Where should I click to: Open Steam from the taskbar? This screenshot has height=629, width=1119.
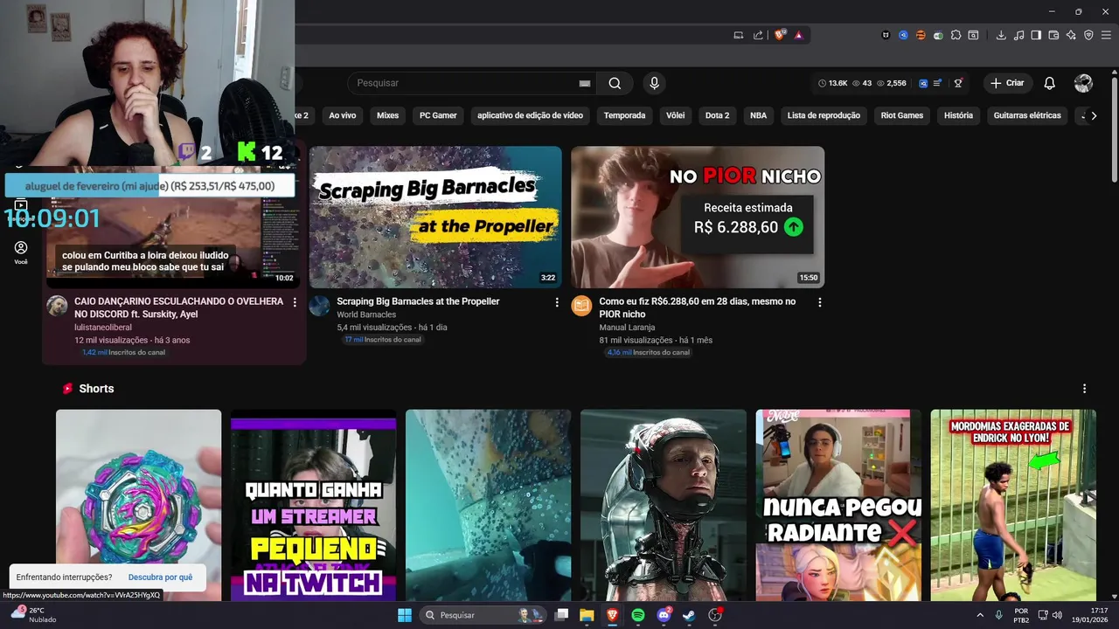tap(689, 615)
